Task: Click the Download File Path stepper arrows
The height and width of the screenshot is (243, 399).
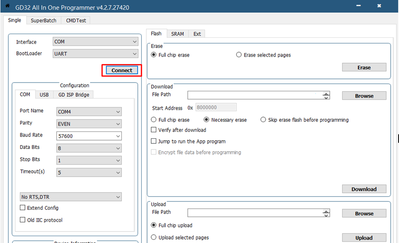Action: click(x=326, y=96)
